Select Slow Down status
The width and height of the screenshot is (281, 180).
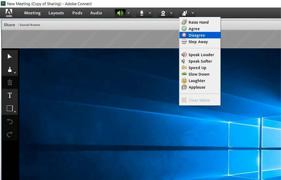point(200,74)
